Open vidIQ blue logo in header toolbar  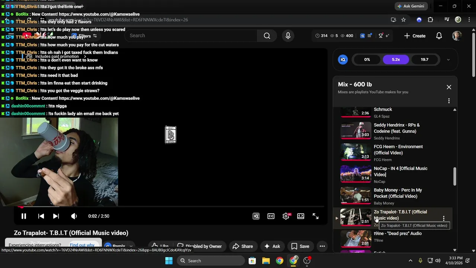tap(363, 36)
